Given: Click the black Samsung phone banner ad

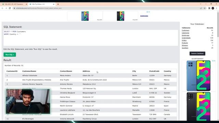Looking at the screenshot, I should (x=120, y=16).
